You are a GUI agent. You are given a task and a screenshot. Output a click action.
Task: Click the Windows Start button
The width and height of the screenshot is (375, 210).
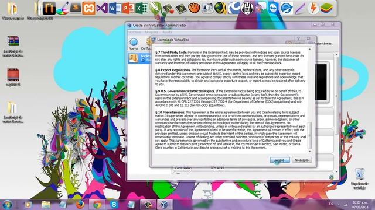[x=7, y=205]
